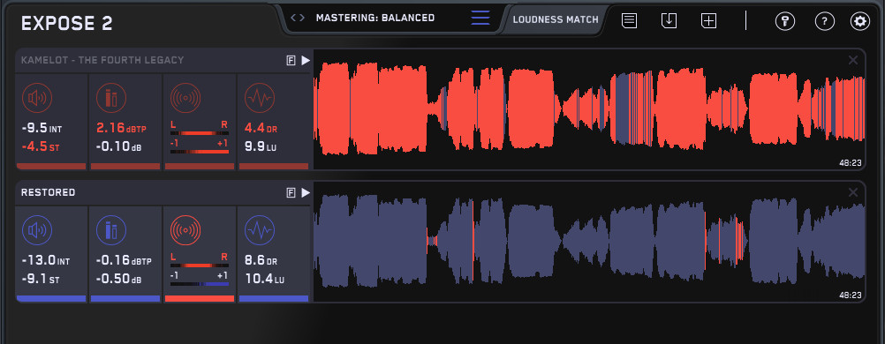This screenshot has width=885, height=344.
Task: Toggle the F button on Kamelot track
Action: [291, 60]
